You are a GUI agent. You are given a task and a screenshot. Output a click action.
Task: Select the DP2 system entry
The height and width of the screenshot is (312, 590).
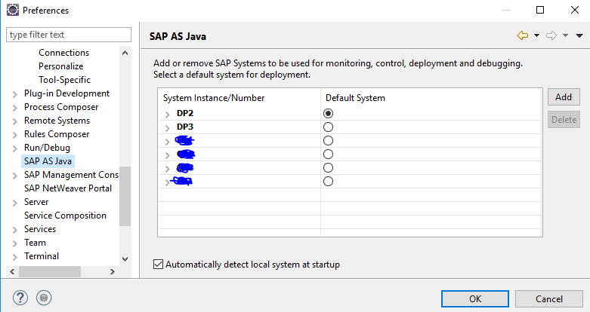[x=185, y=113]
